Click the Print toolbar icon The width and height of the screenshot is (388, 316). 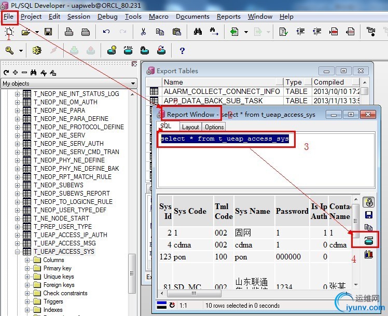click(69, 32)
